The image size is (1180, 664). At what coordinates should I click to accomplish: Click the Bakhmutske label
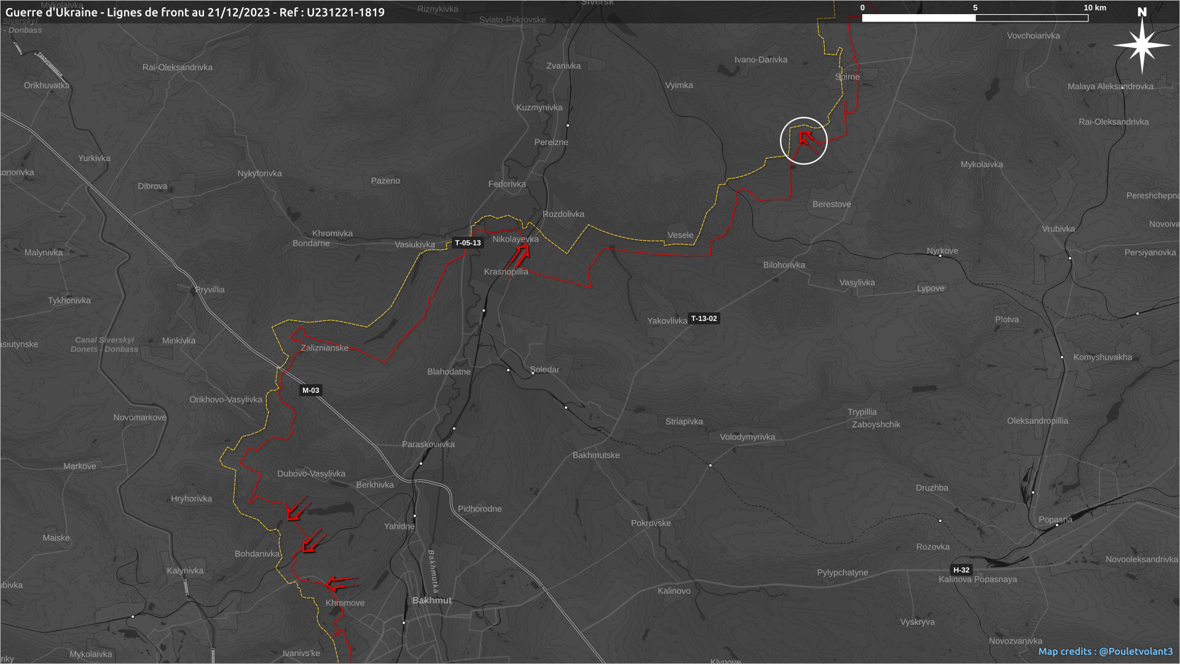click(596, 456)
